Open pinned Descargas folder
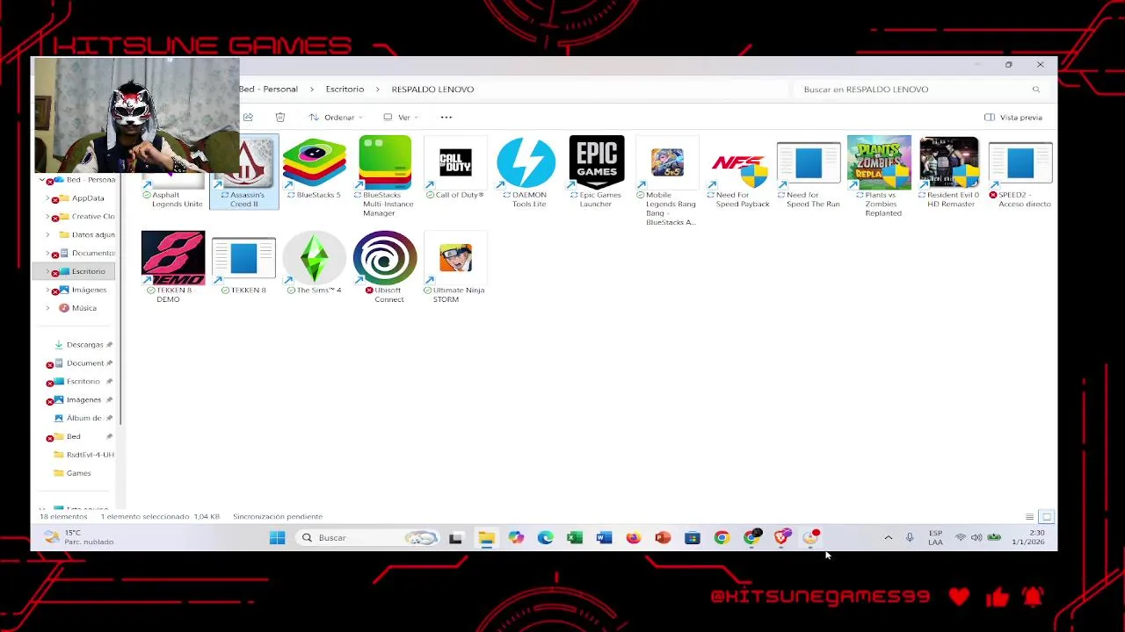This screenshot has height=632, width=1125. (84, 345)
